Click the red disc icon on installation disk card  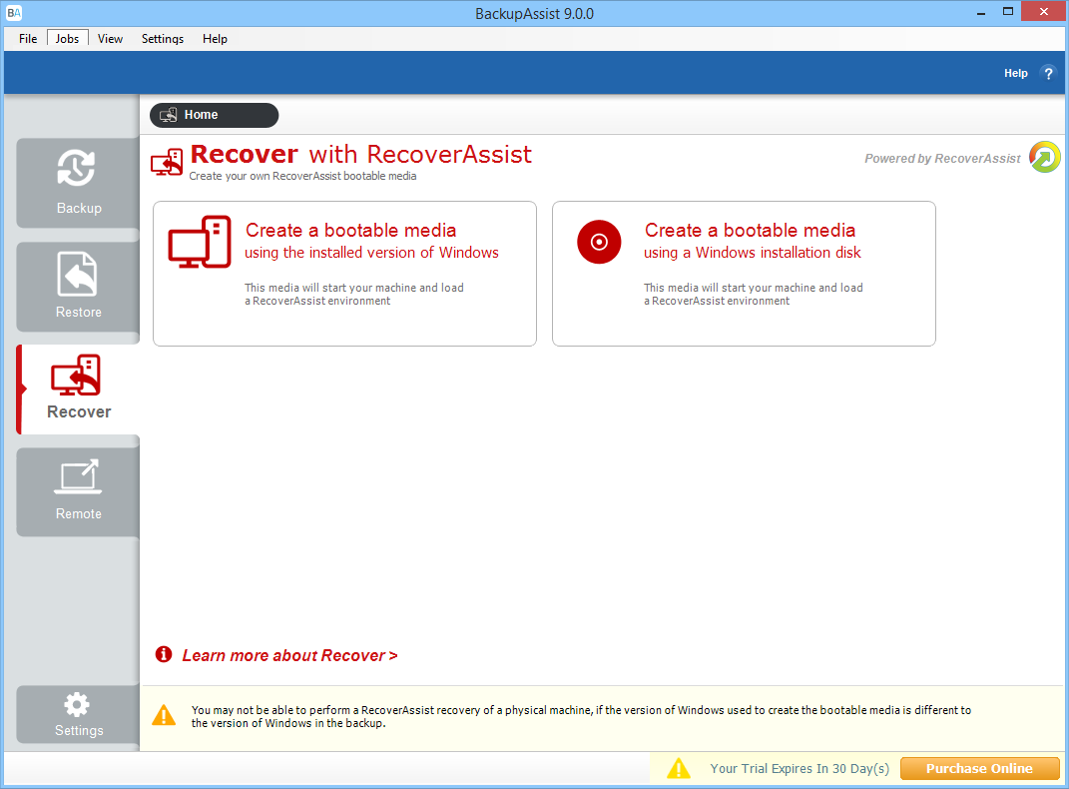[x=599, y=242]
